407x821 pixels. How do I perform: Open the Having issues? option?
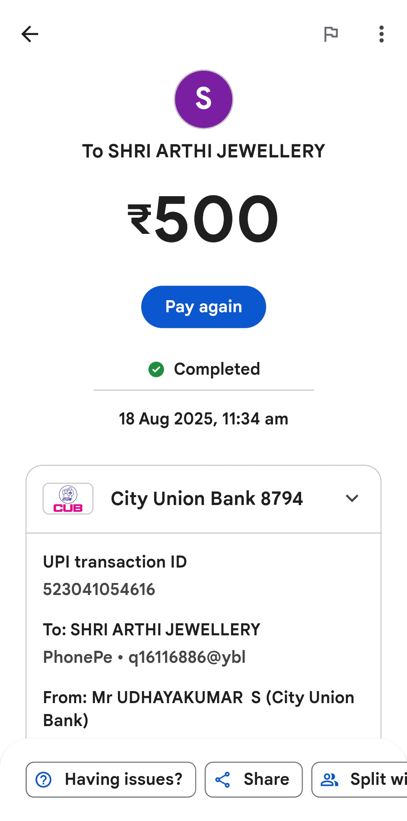point(124,780)
